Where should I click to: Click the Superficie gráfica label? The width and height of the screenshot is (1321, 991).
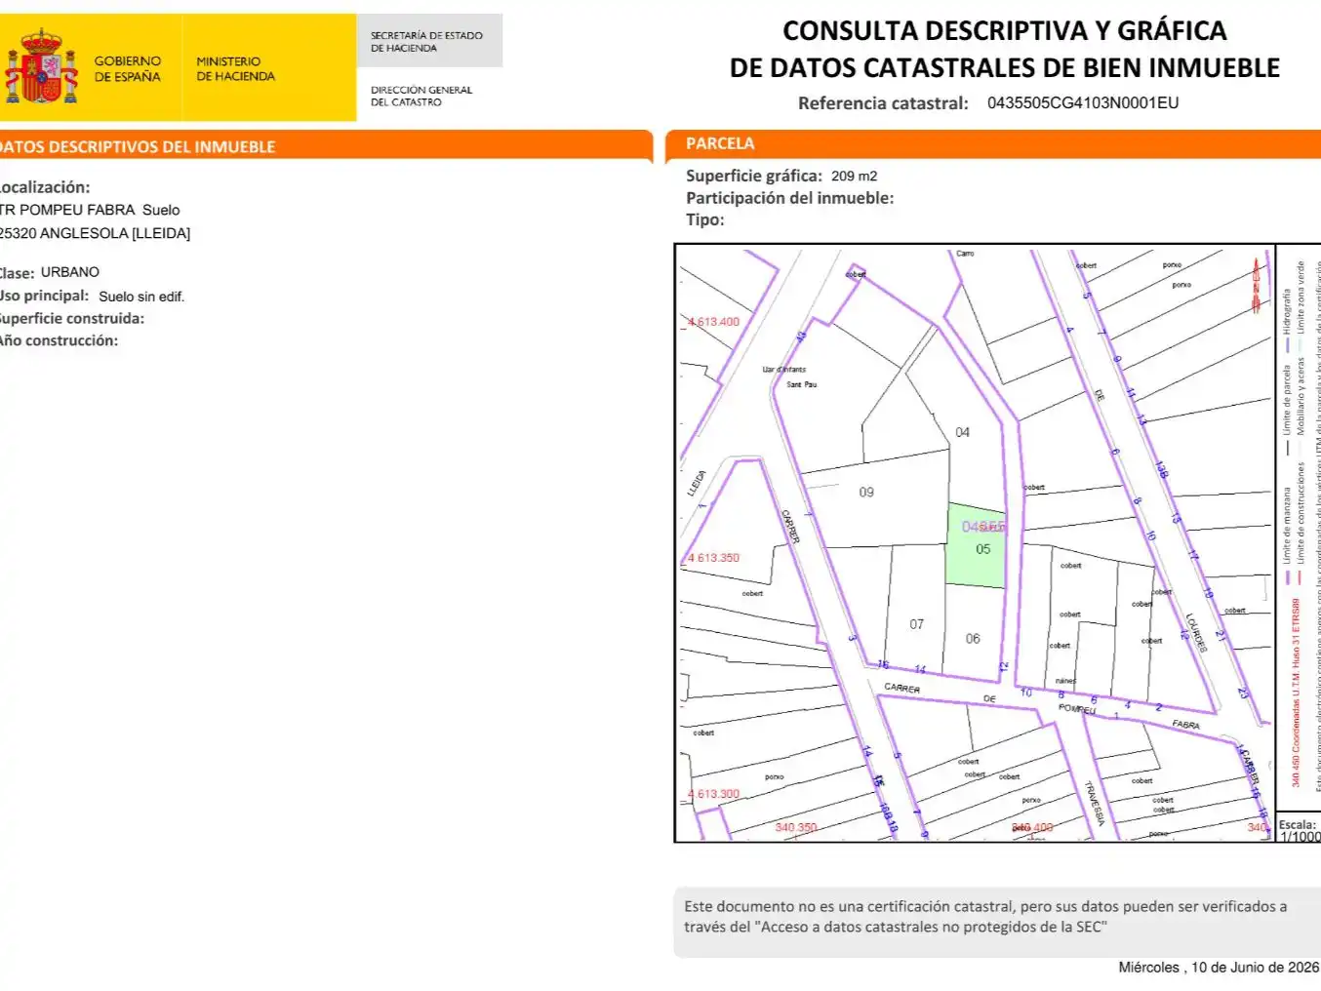point(753,176)
